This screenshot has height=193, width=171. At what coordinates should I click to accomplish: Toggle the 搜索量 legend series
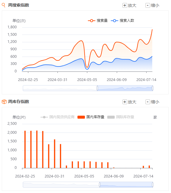[x=98, y=21]
